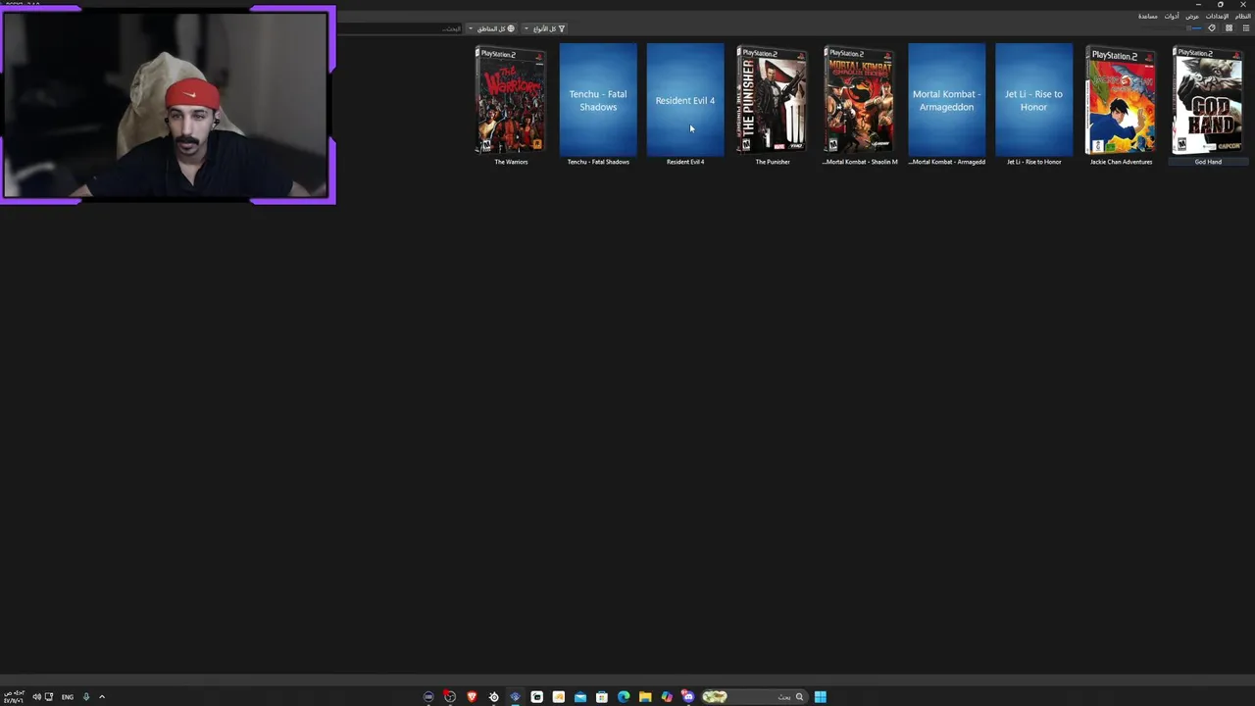Switch ENG input language indicator

click(x=68, y=696)
